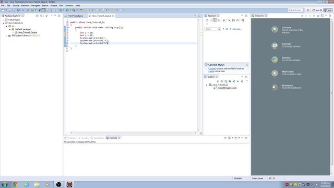Open Tutorials icon on Welcome page
334x188 pixels.
pos(275,45)
